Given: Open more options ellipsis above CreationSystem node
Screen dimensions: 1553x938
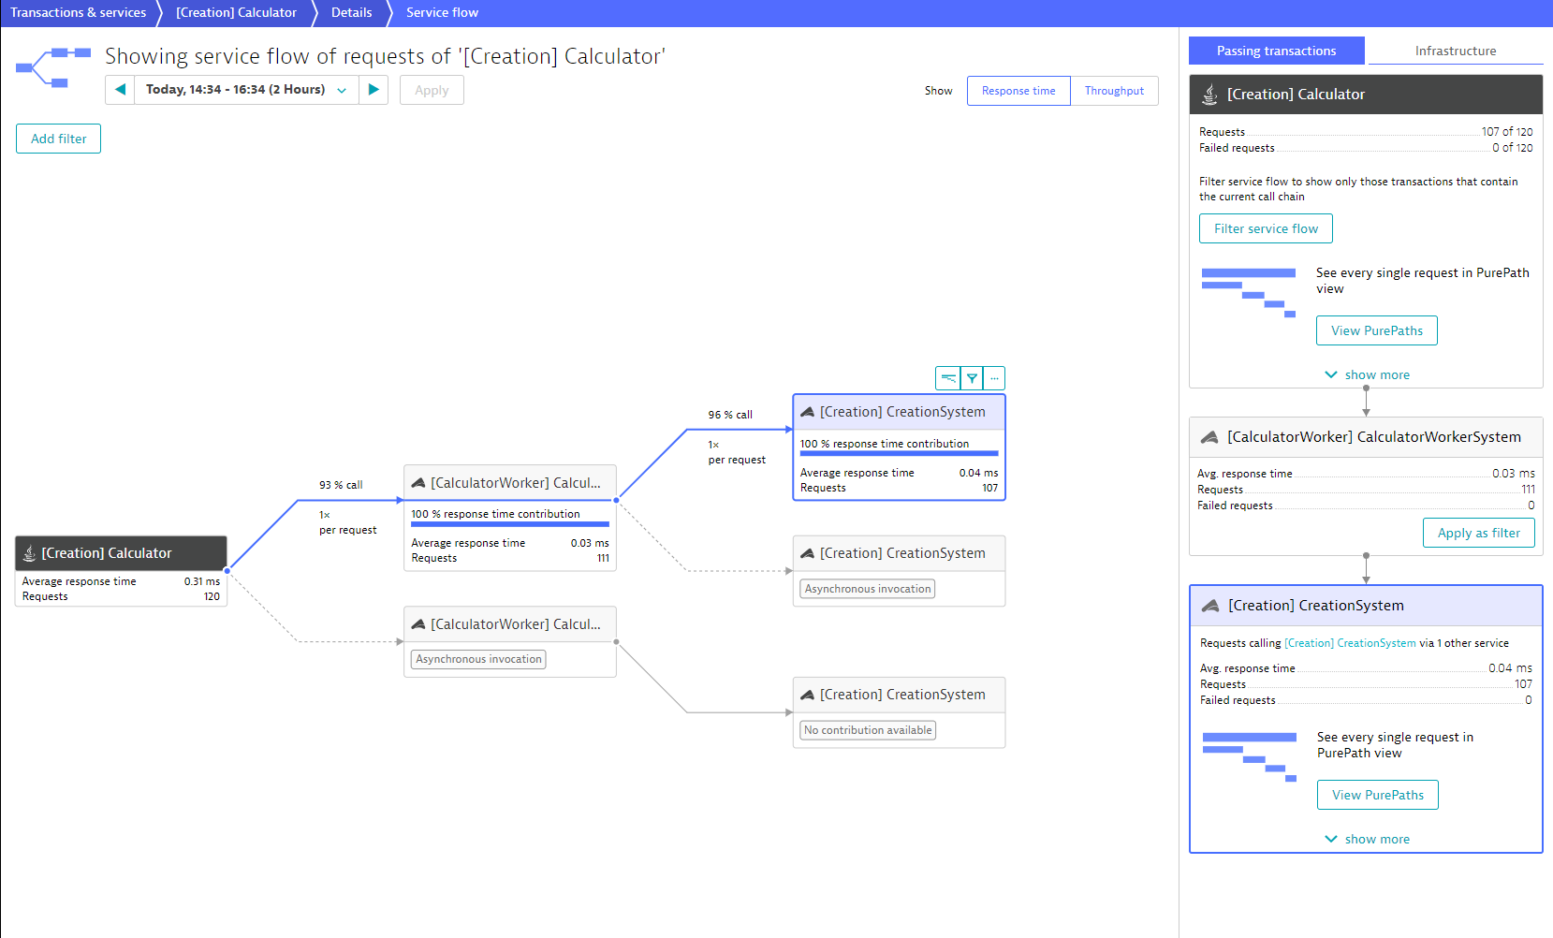Looking at the screenshot, I should click(x=994, y=378).
